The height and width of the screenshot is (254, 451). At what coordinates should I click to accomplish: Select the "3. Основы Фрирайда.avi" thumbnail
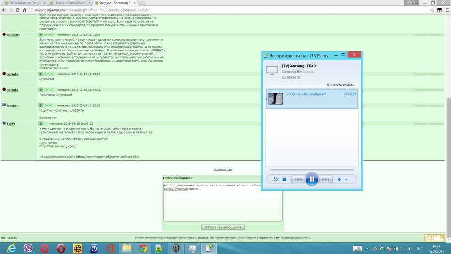coord(275,99)
